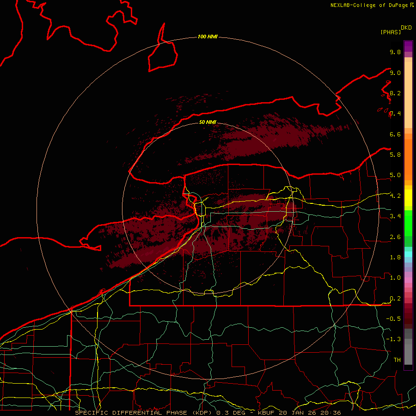Image resolution: width=416 pixels, height=416 pixels.
Task: Click the DKD [PHAS] legend heading
Action: (x=396, y=30)
